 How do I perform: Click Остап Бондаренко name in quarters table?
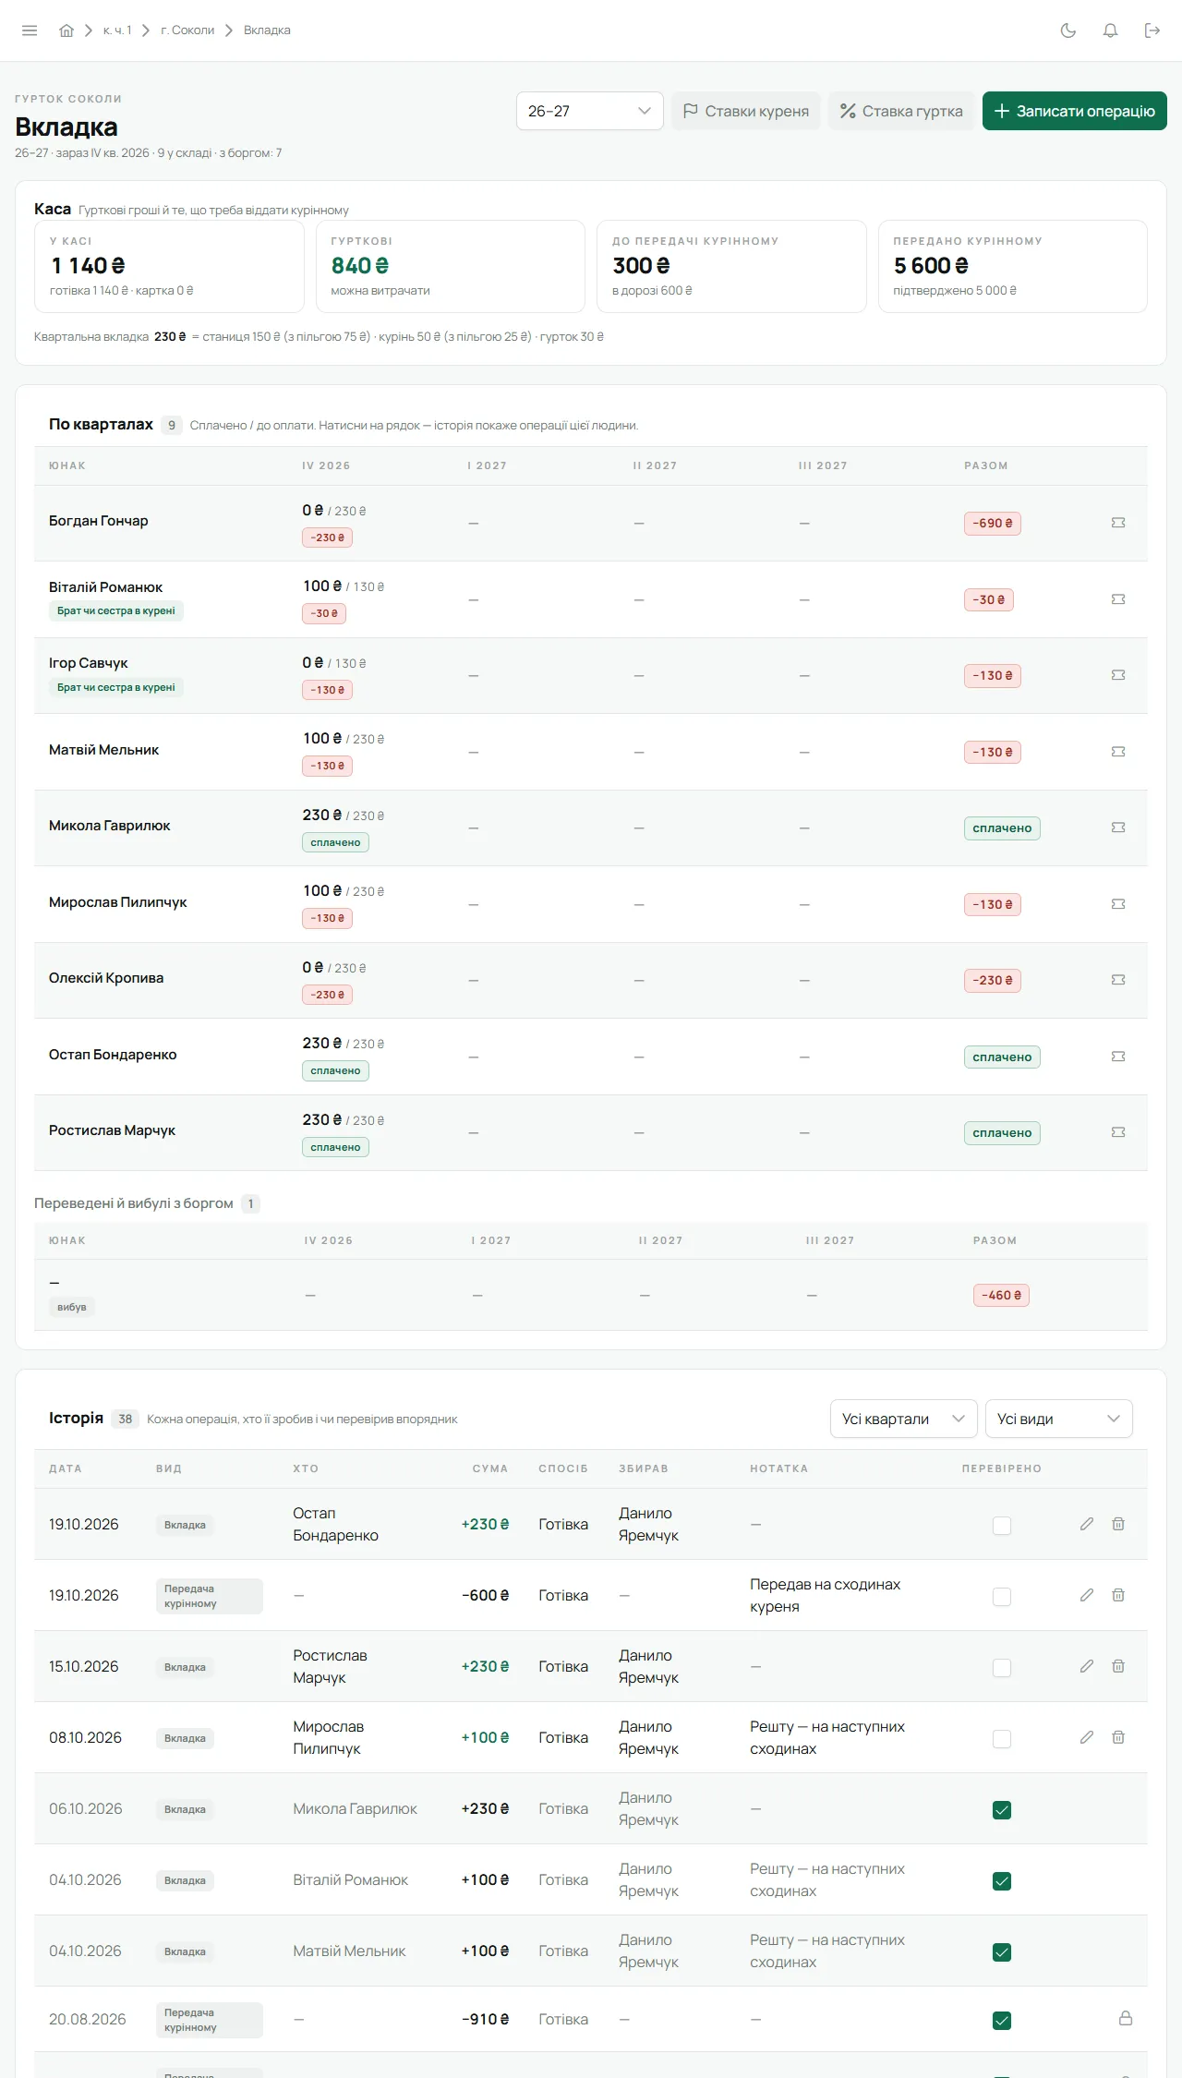(113, 1055)
